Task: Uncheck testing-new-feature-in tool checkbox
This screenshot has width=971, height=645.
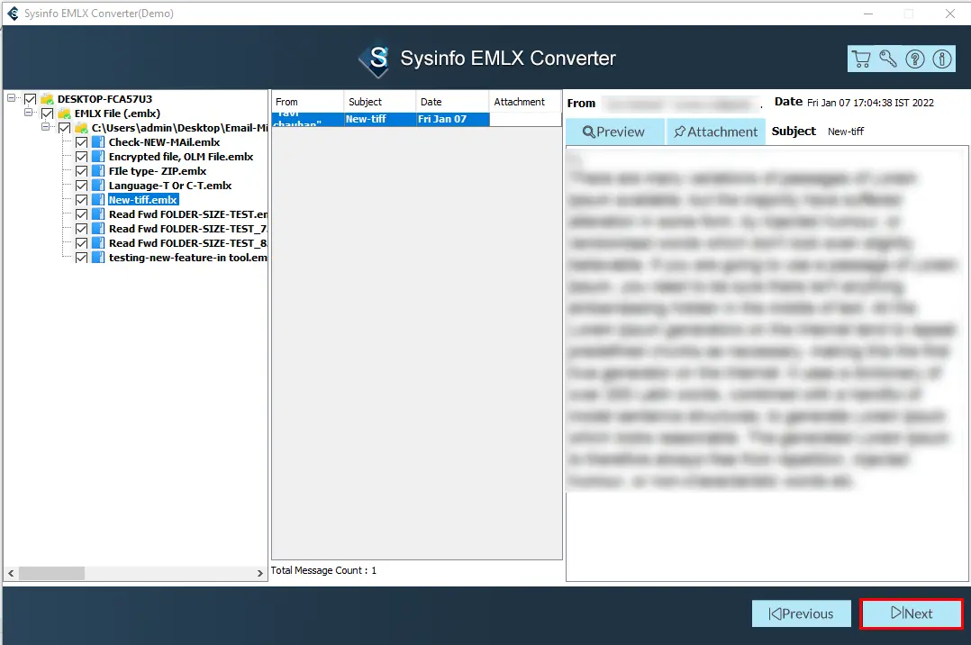Action: (81, 257)
